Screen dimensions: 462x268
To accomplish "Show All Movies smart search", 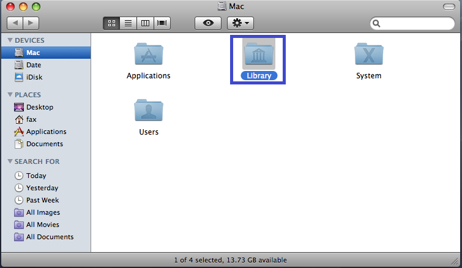I will [46, 225].
